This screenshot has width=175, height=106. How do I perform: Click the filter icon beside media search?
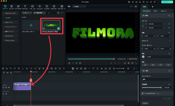[58, 13]
